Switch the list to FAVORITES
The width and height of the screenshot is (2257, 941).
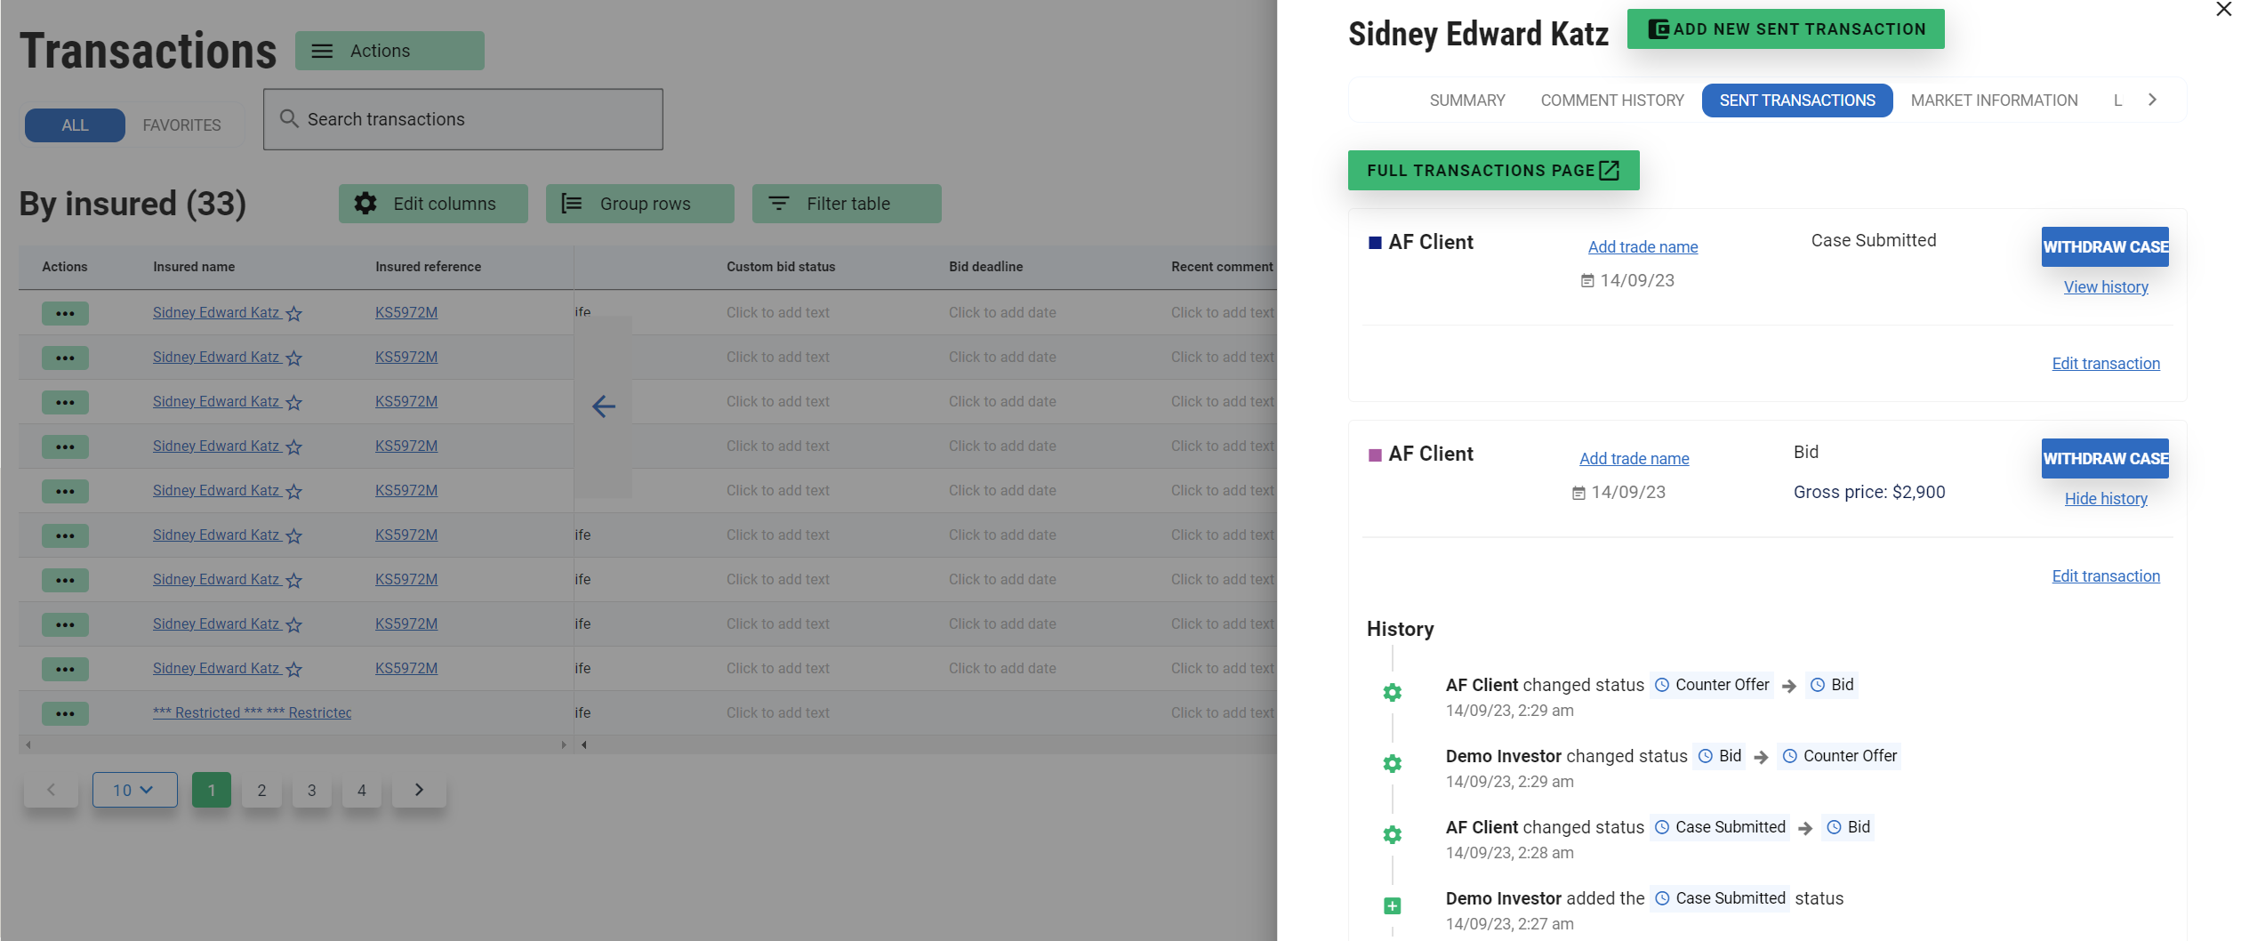[x=181, y=125]
